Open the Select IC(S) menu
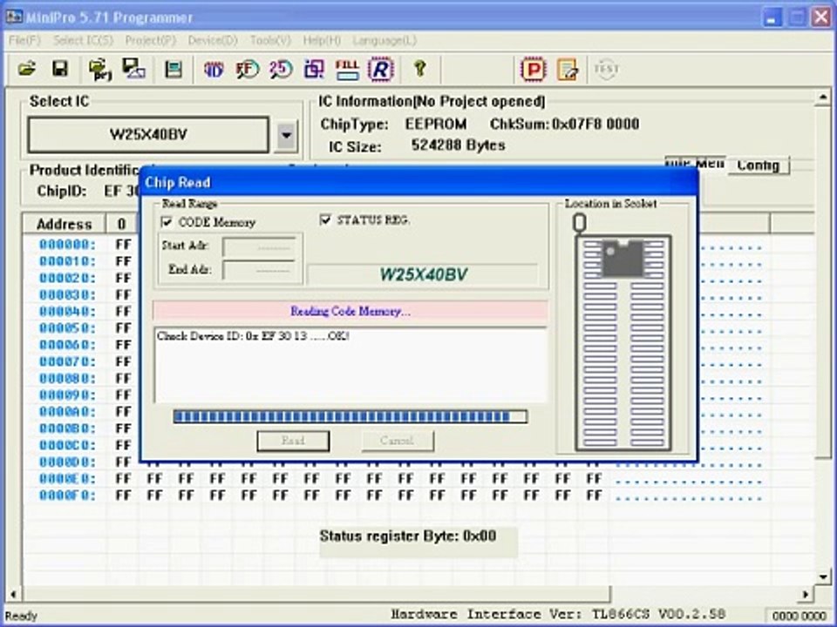 click(x=84, y=41)
